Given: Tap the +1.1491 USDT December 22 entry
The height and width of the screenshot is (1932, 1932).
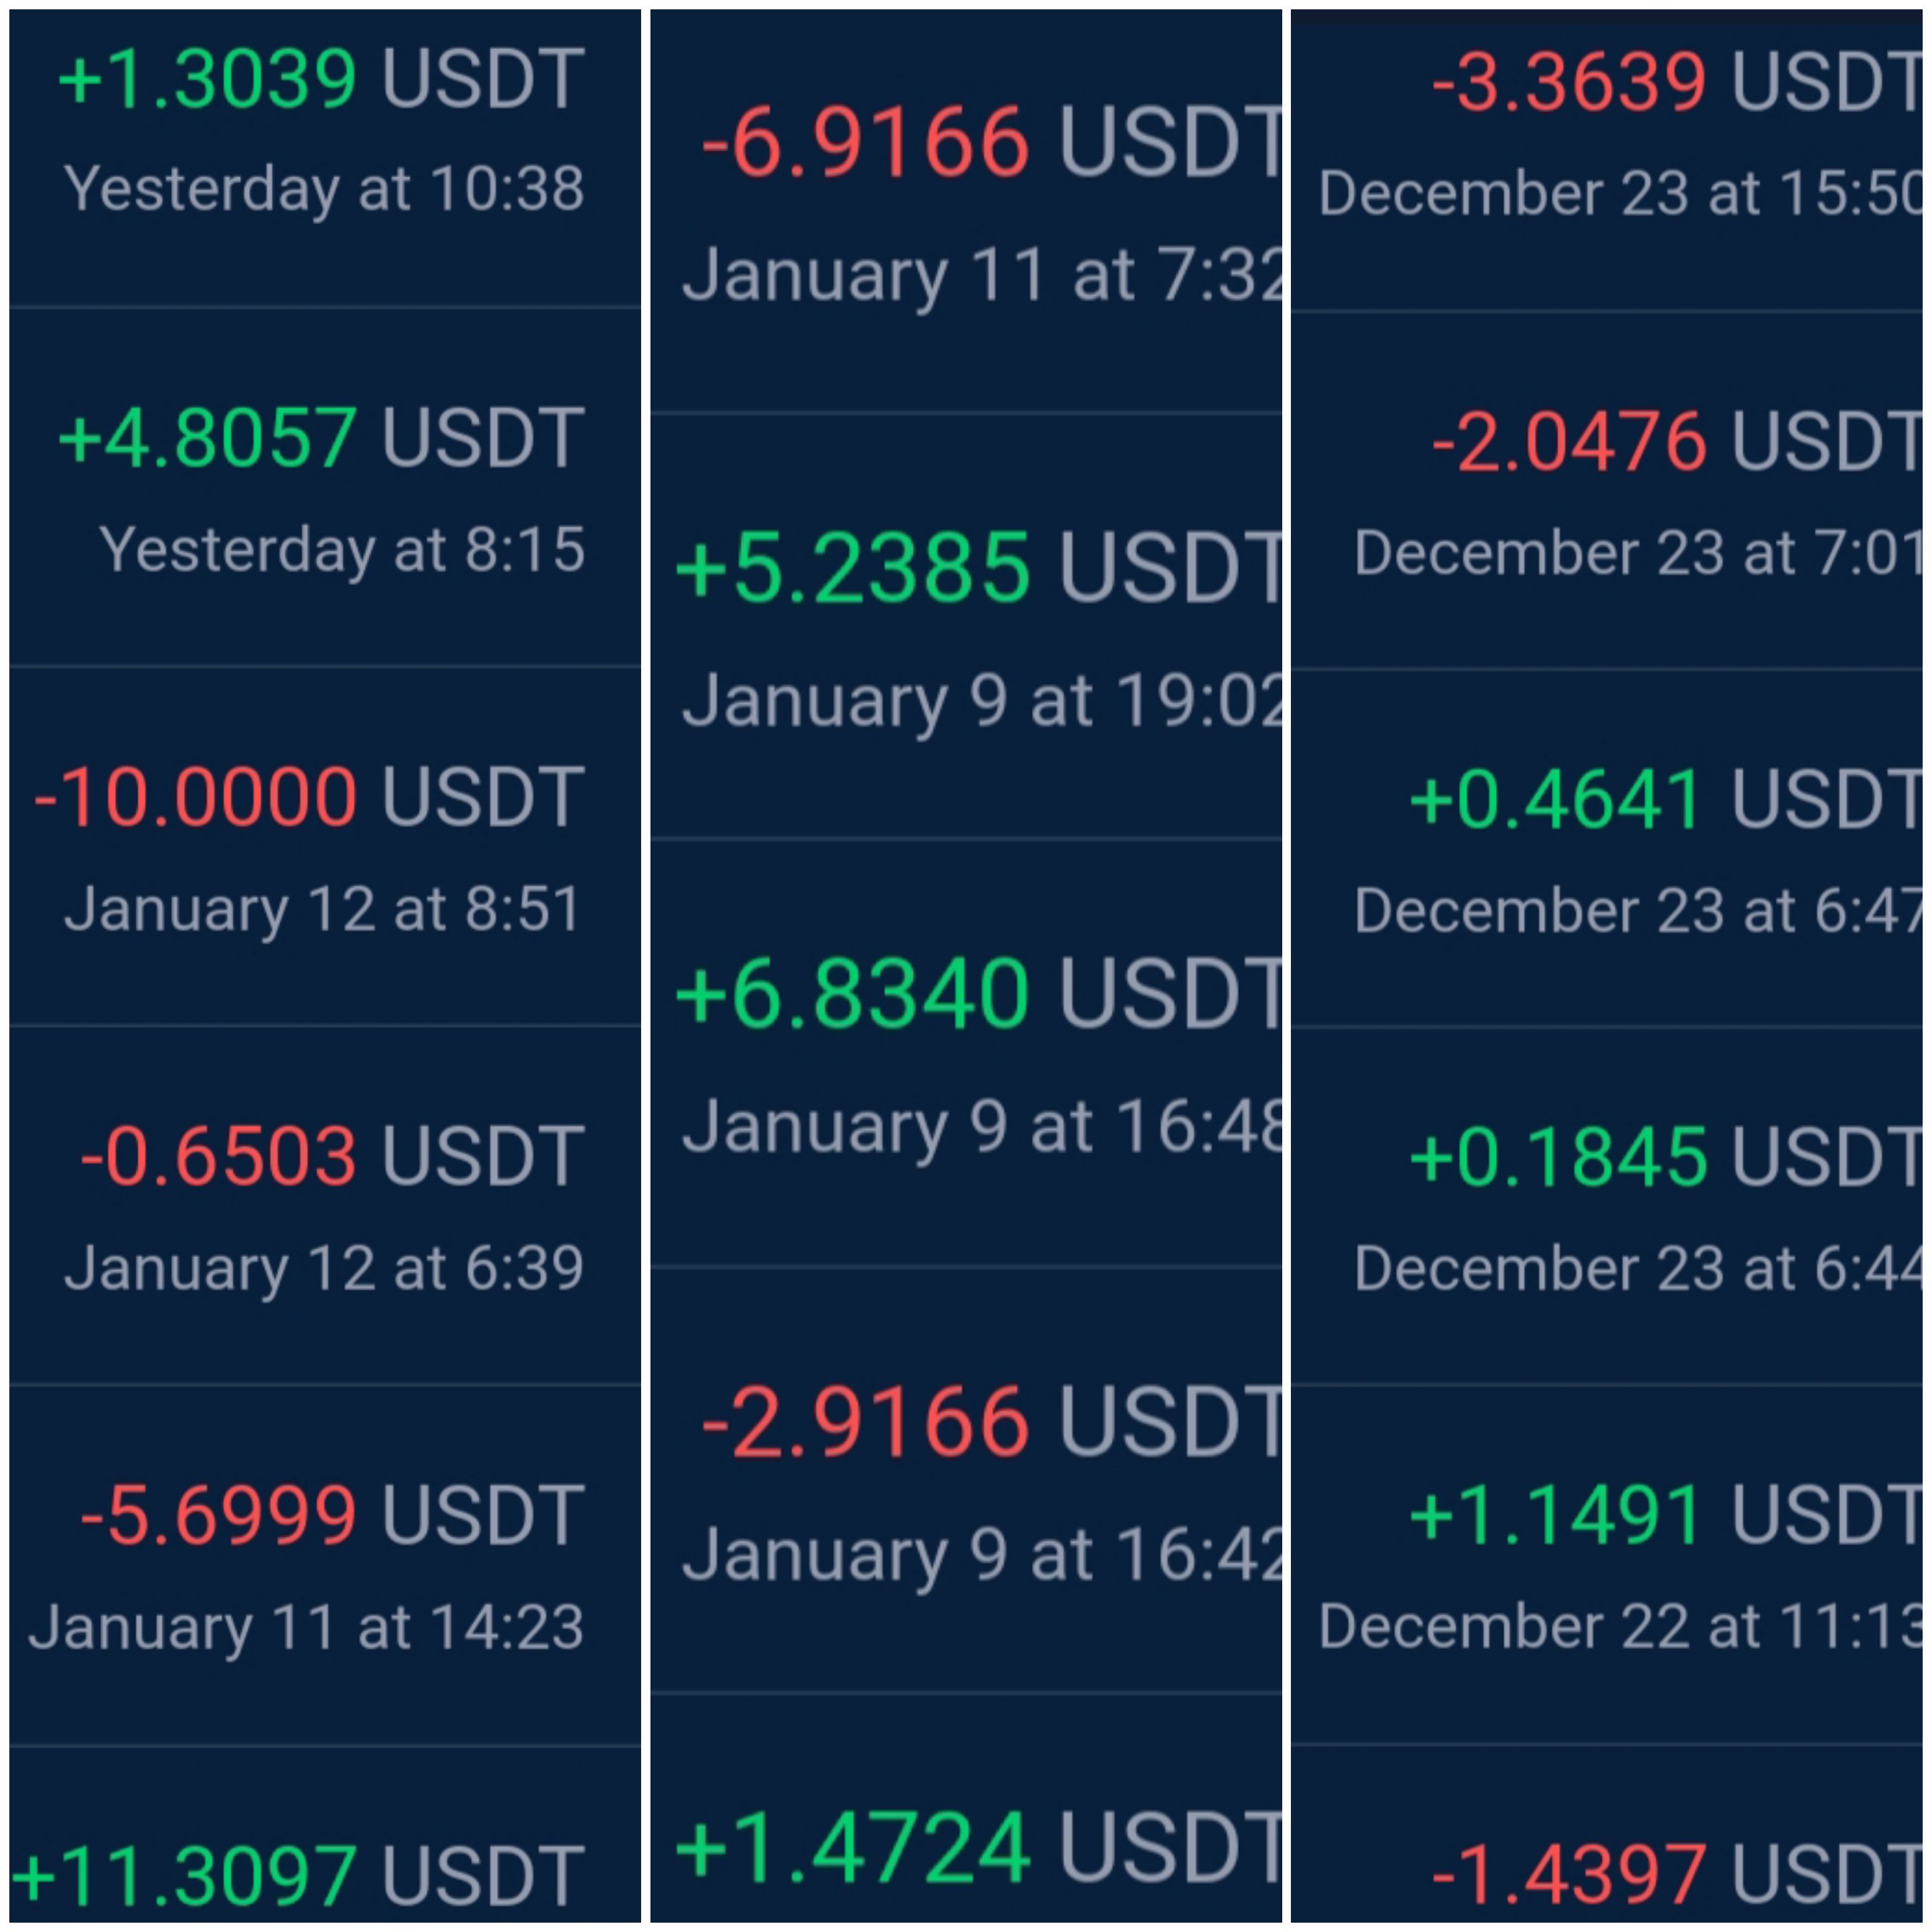Looking at the screenshot, I should 1606,1565.
